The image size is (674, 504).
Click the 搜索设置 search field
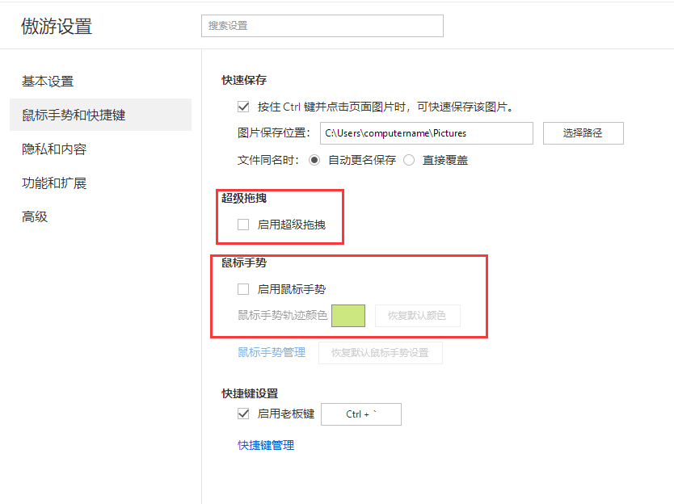322,26
